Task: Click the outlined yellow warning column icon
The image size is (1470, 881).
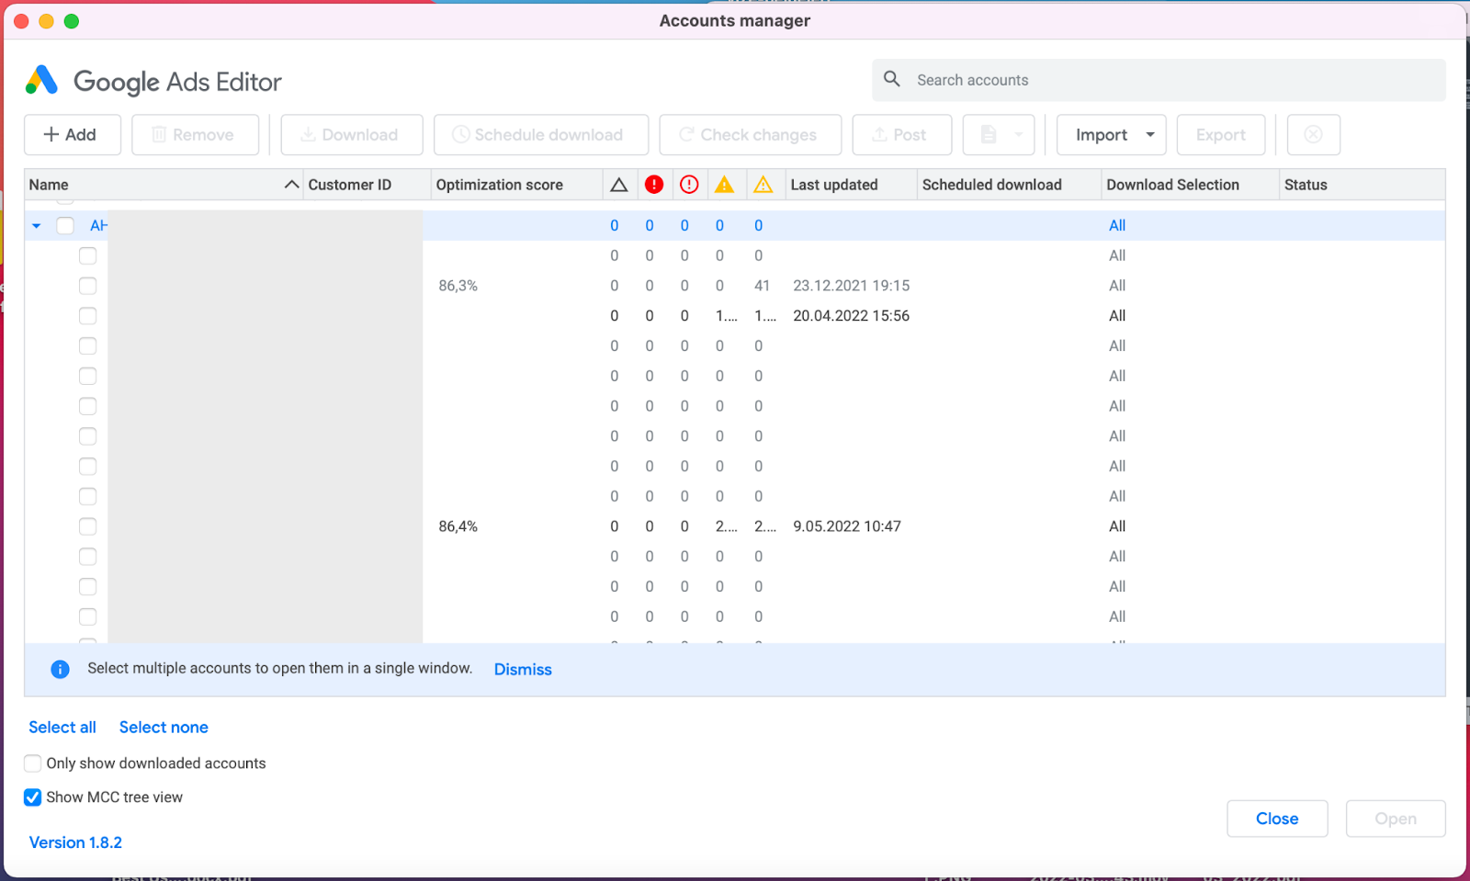Action: click(x=763, y=185)
